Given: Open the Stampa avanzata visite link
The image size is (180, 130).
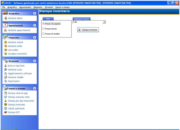Looking at the screenshot, I should [19, 97].
